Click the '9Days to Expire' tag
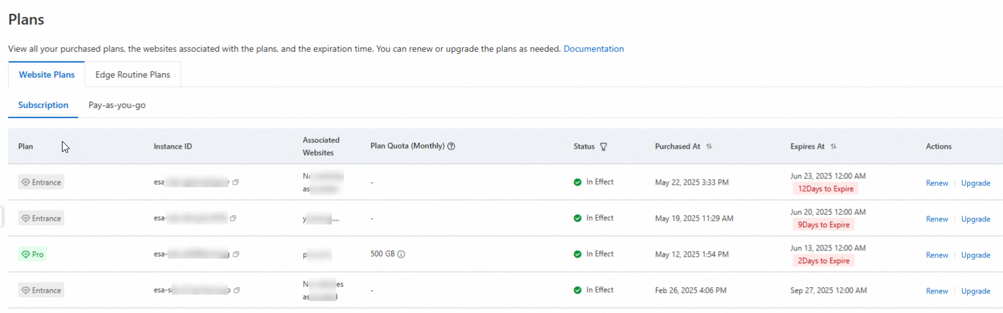This screenshot has width=1003, height=313. (824, 224)
